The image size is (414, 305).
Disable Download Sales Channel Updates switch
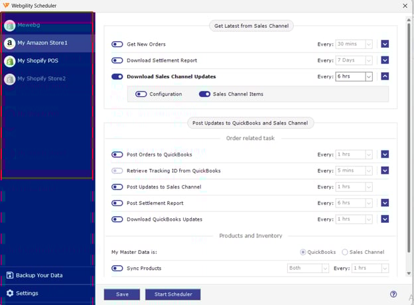(117, 76)
